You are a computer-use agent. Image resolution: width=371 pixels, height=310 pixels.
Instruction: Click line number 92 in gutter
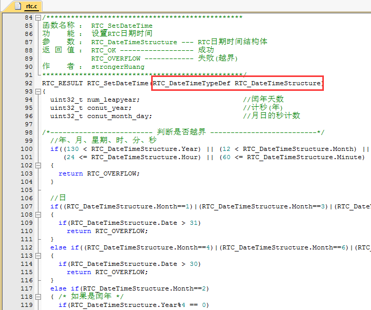click(x=29, y=83)
